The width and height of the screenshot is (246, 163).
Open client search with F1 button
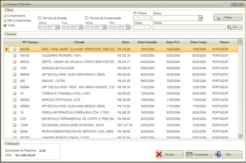pos(235,27)
